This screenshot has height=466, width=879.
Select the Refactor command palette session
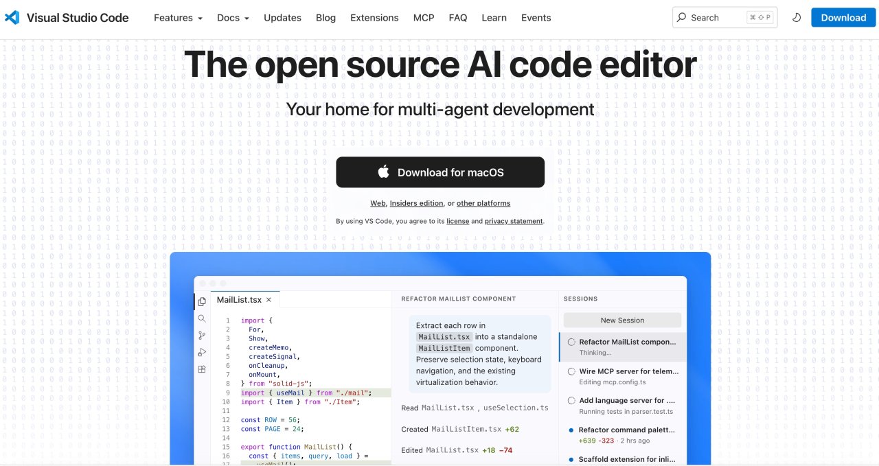click(x=622, y=435)
